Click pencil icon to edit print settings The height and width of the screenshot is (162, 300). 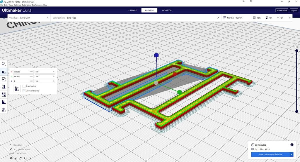[289, 18]
